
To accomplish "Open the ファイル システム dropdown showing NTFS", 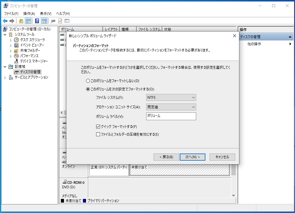I will point(171,97).
